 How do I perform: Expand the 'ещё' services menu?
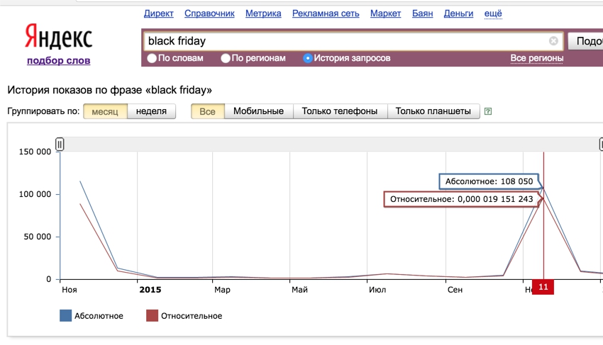tap(493, 13)
